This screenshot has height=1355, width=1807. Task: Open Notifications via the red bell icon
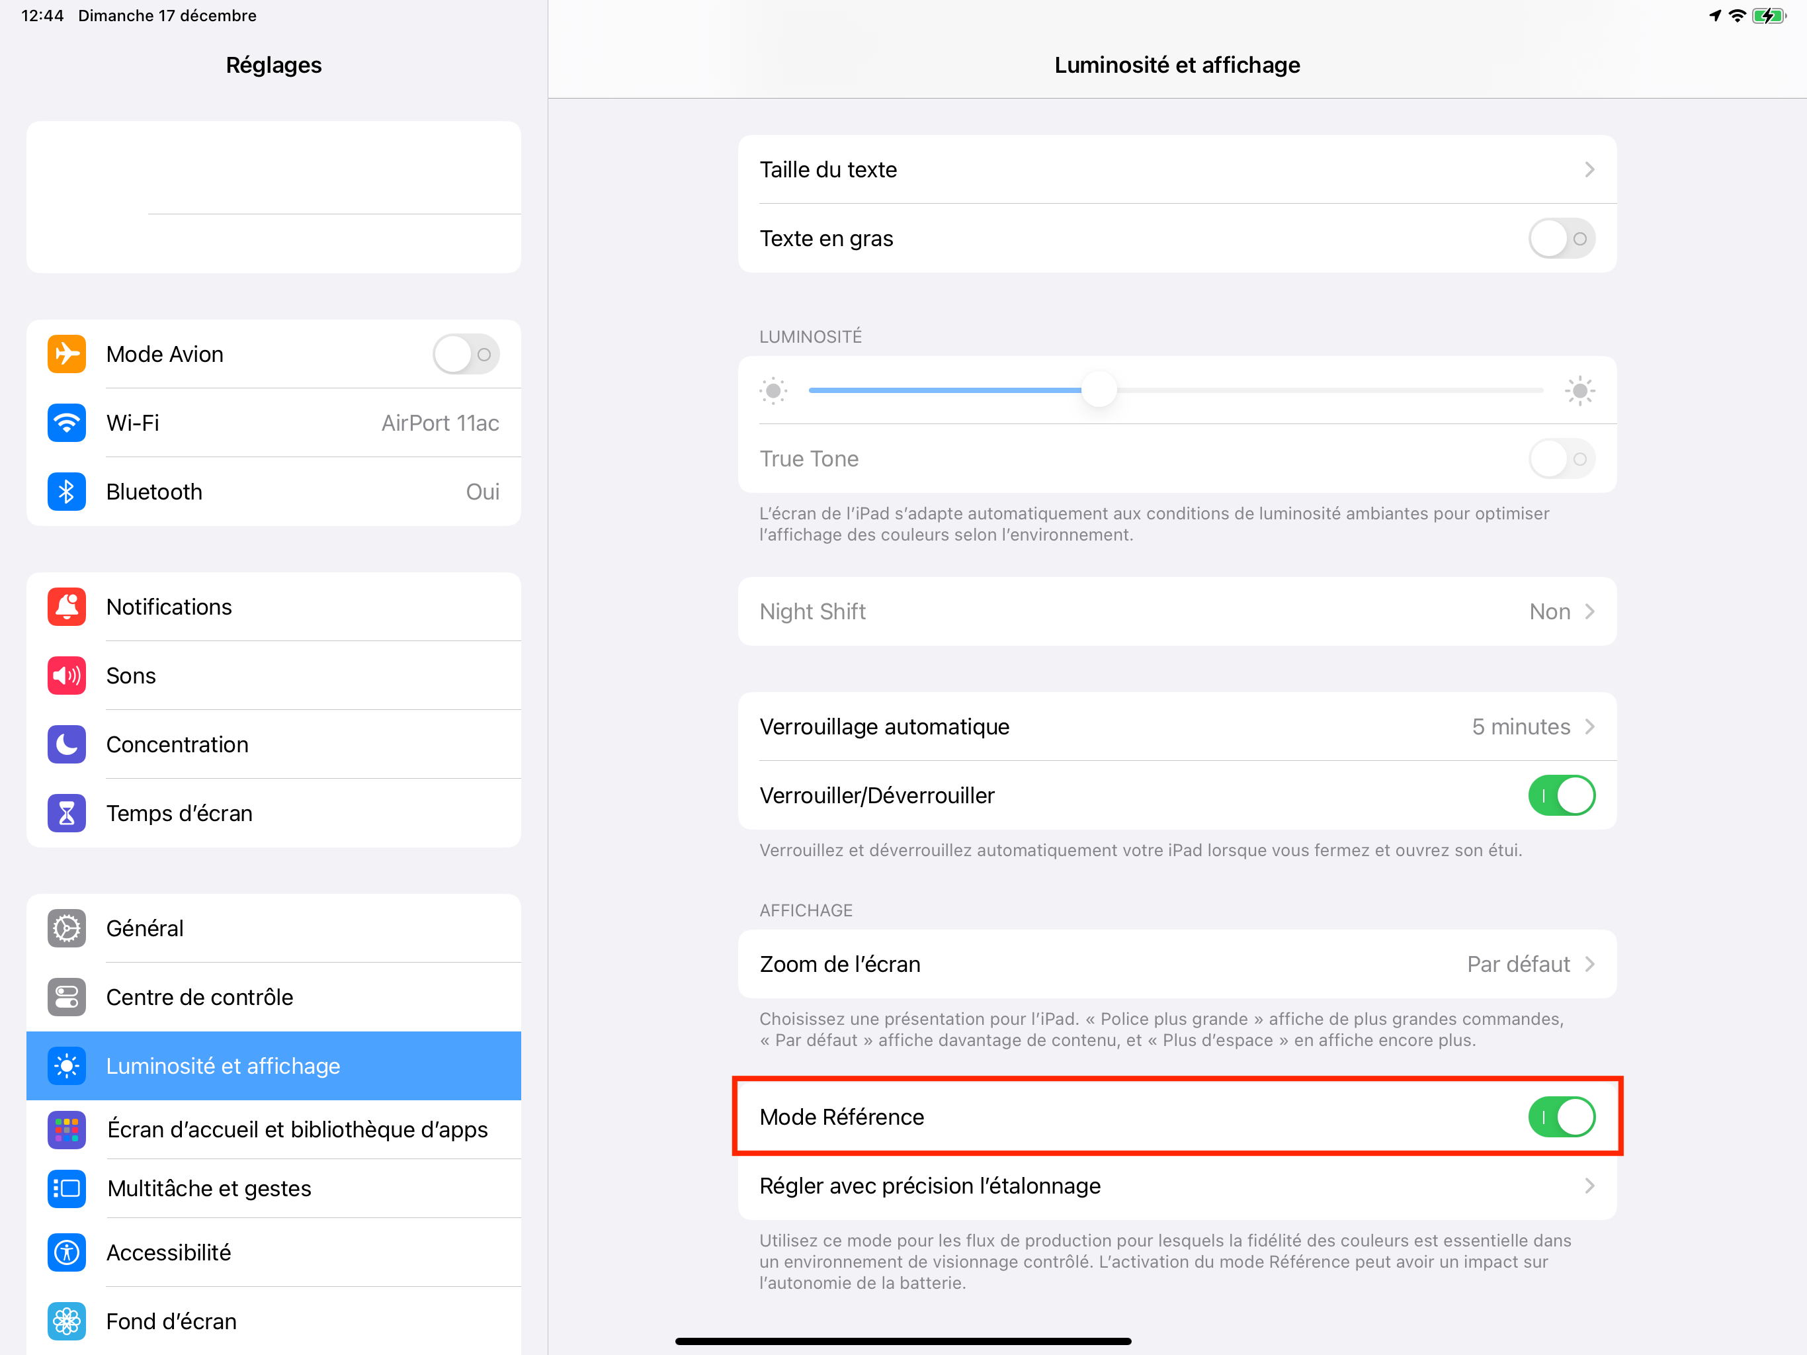[66, 607]
